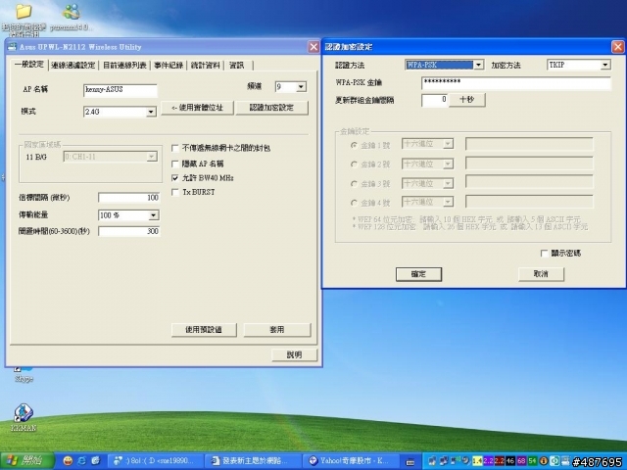Switch to the 一般設定 tab
The width and height of the screenshot is (627, 470).
coord(29,65)
